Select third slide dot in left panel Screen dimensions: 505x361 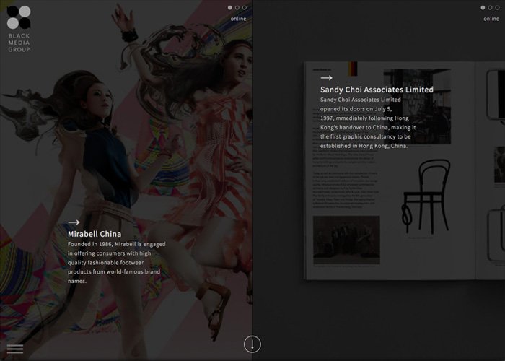click(245, 7)
